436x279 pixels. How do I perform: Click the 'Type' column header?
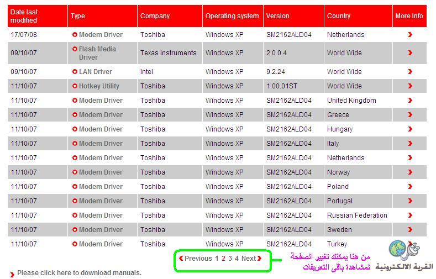(103, 16)
